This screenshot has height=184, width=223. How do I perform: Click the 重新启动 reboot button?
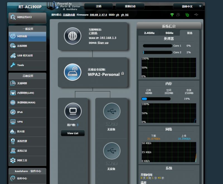coord(130,6)
